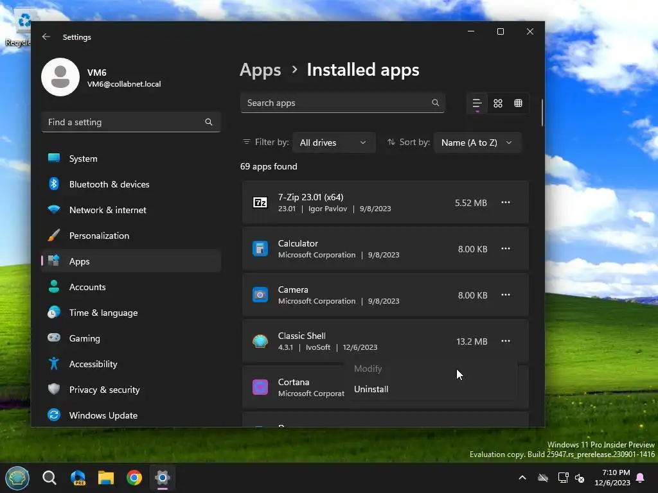Click the taskbar search icon
Screen dimensions: 658x493
tap(49, 478)
